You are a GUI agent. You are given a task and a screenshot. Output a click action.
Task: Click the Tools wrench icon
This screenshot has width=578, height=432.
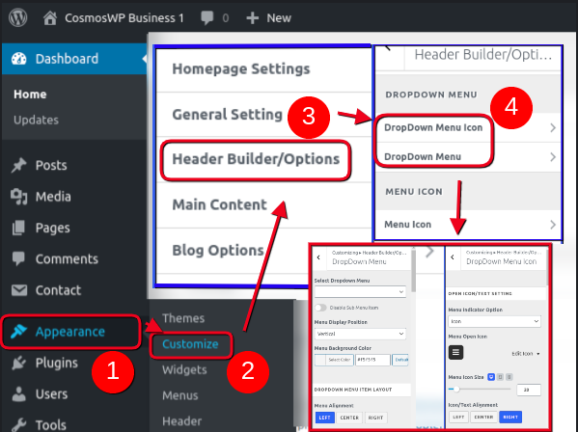pyautogui.click(x=18, y=424)
